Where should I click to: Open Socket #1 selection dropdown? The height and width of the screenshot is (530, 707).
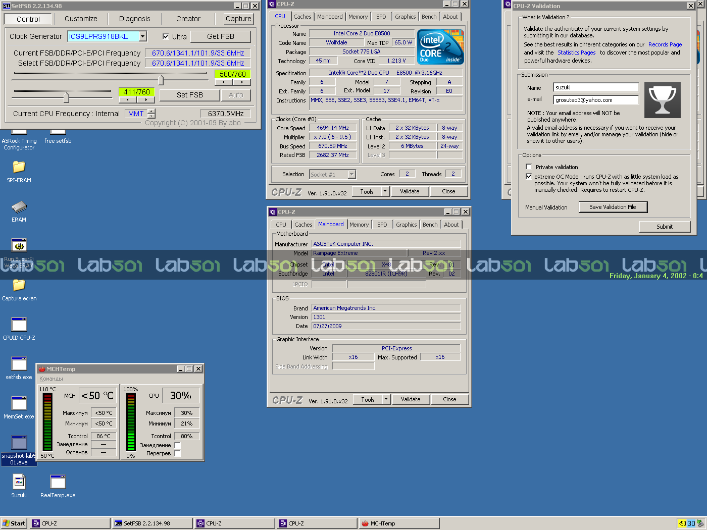tap(352, 175)
